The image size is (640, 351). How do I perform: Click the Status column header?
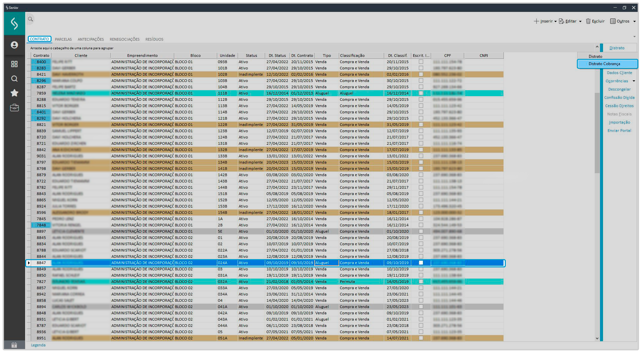251,56
